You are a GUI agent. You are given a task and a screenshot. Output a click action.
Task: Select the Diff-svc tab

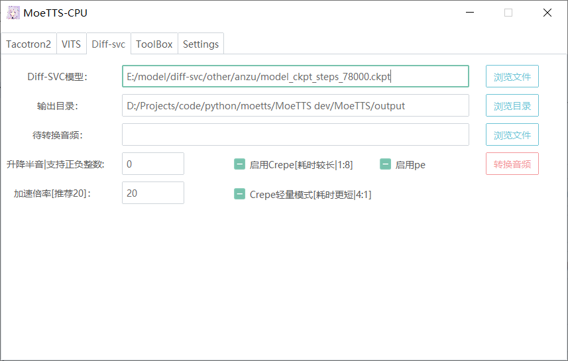click(109, 44)
